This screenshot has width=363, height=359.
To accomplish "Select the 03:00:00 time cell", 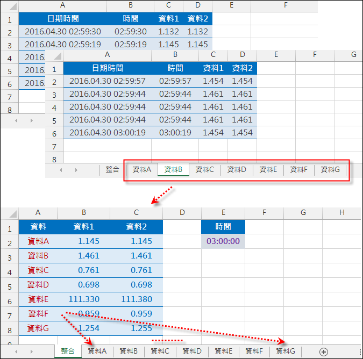I will coord(223,241).
